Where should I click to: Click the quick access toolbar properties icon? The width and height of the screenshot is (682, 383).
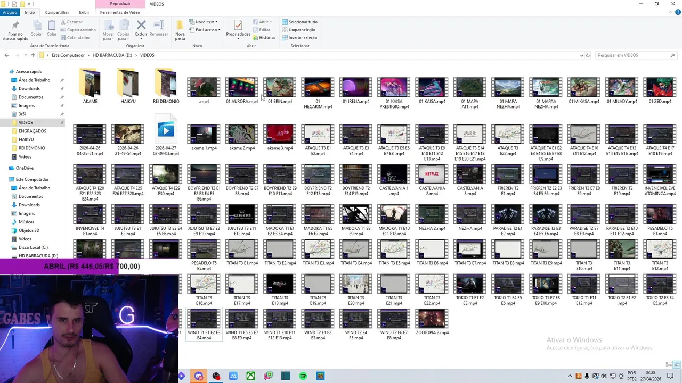tap(14, 4)
